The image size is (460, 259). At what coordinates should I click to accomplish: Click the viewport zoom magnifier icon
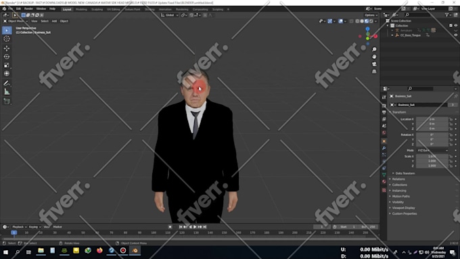click(x=374, y=49)
